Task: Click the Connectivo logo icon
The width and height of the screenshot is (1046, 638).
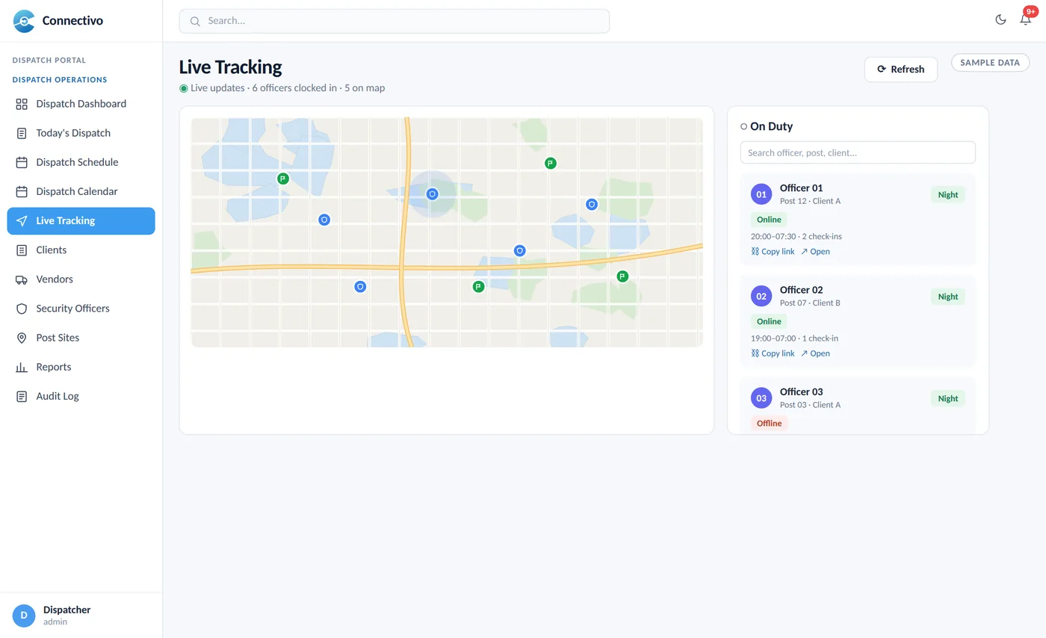Action: click(24, 21)
